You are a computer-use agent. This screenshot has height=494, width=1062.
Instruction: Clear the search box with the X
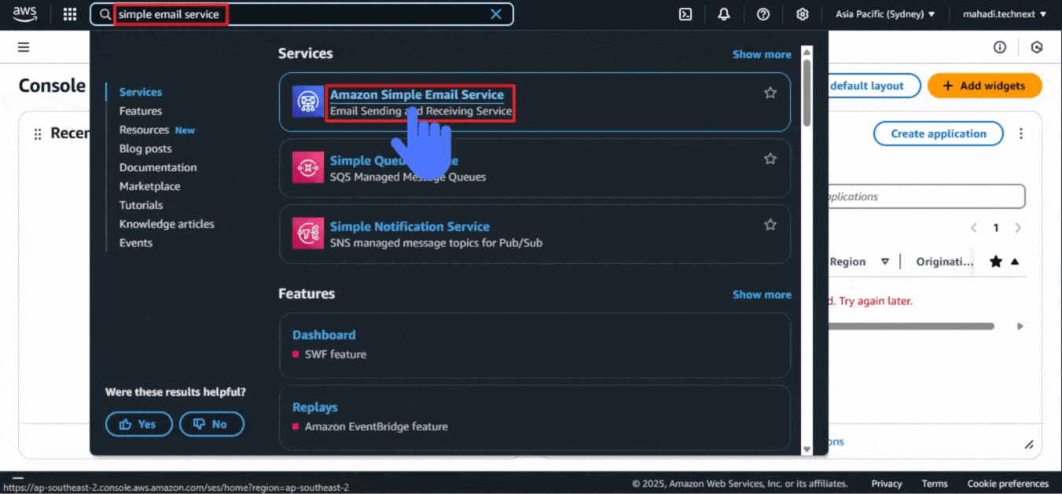(x=496, y=14)
